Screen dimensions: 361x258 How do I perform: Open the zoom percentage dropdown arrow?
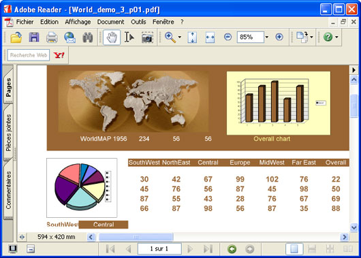point(267,37)
